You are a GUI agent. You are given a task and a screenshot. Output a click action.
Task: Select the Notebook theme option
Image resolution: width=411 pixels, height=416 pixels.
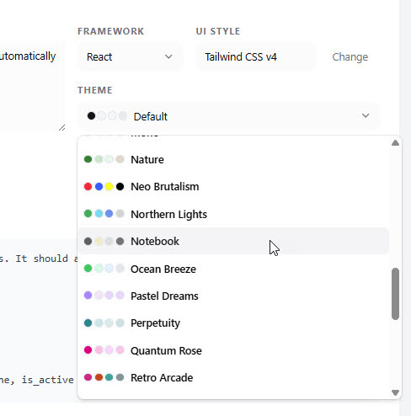coord(233,241)
